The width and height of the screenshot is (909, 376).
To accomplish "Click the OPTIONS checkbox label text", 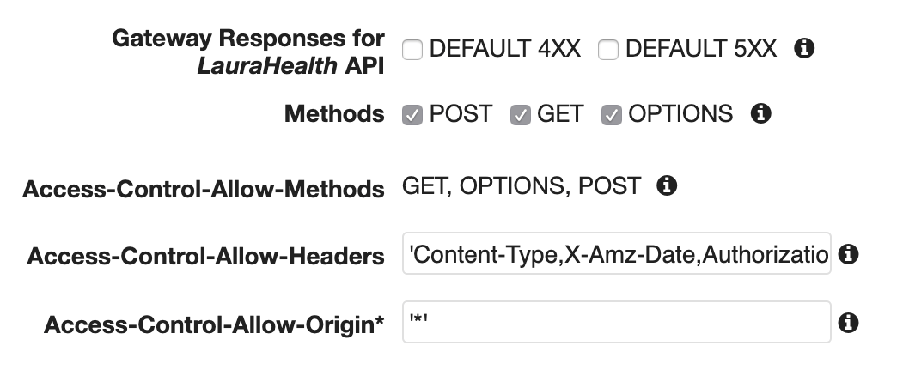I will click(x=680, y=114).
